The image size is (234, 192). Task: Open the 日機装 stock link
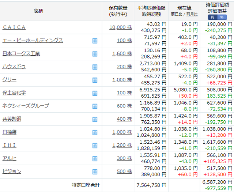point(10,132)
